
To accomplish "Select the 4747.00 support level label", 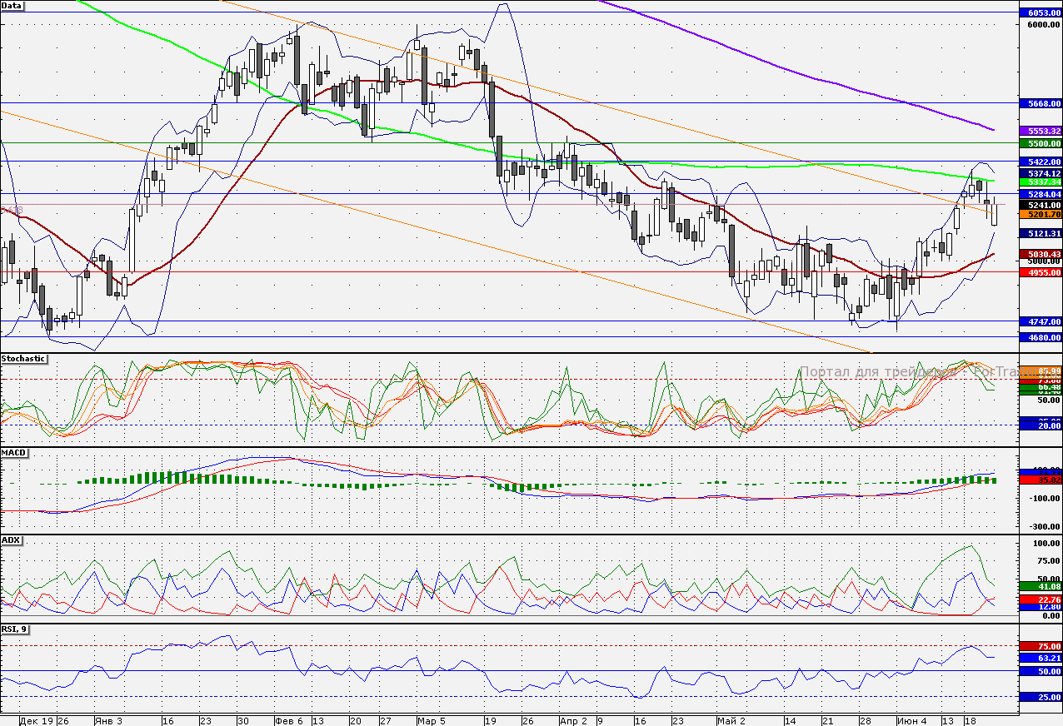I will [1041, 321].
